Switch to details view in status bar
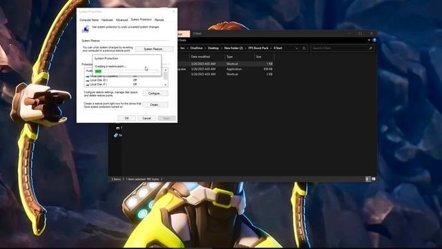Viewport: 442px width, 249px height. click(x=367, y=179)
